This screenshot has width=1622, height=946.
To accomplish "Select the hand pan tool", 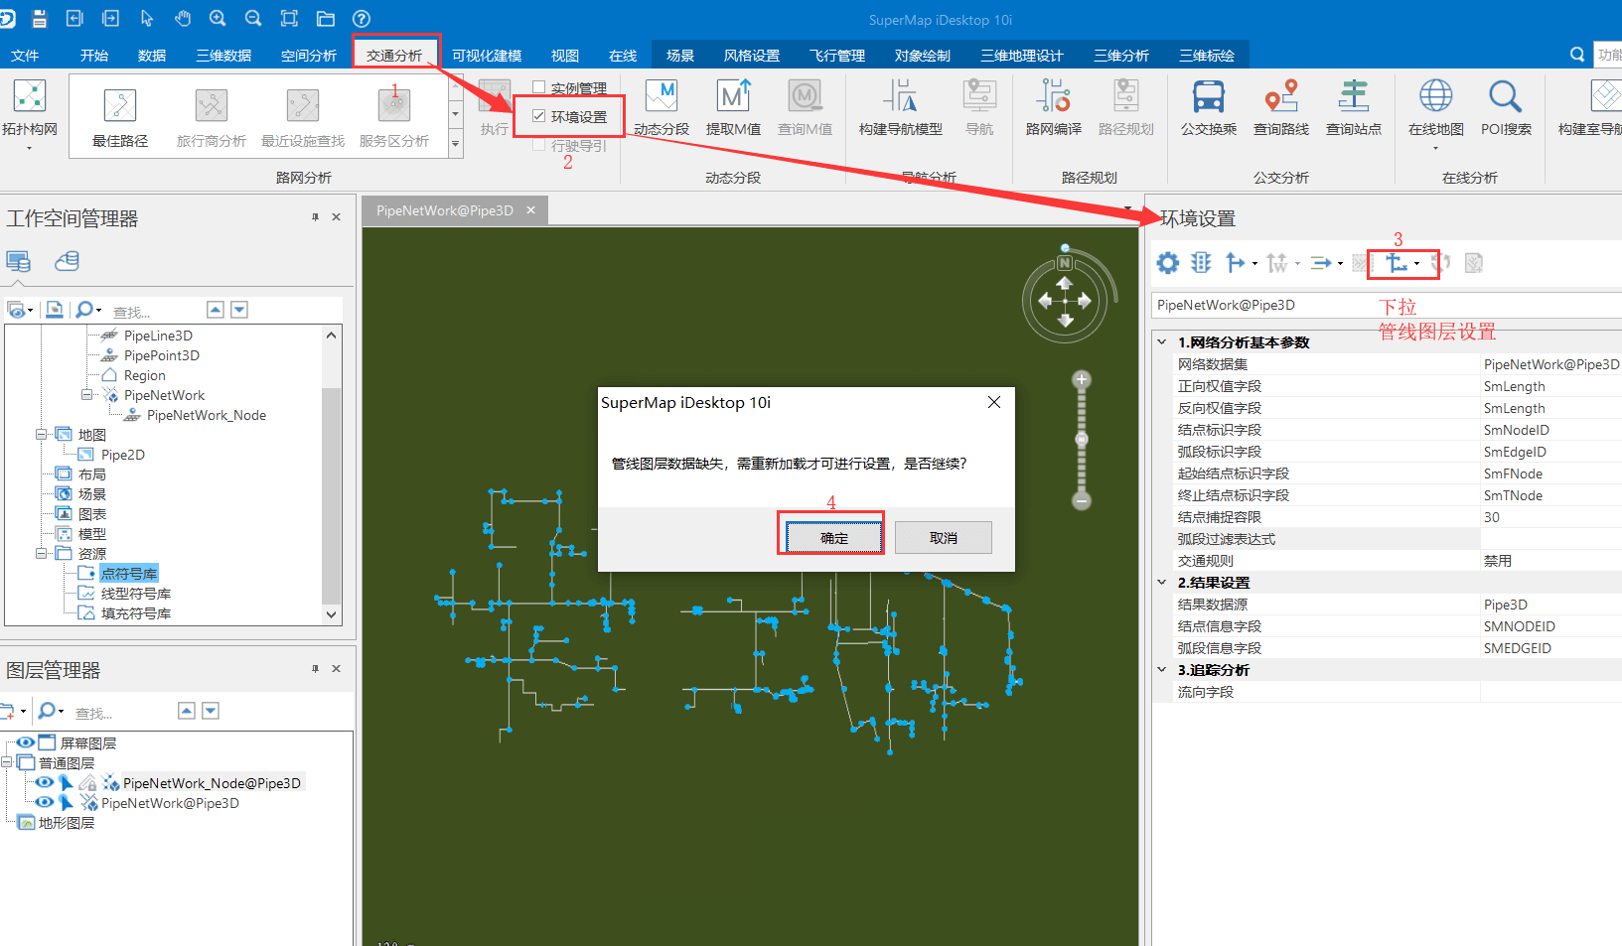I will [183, 18].
